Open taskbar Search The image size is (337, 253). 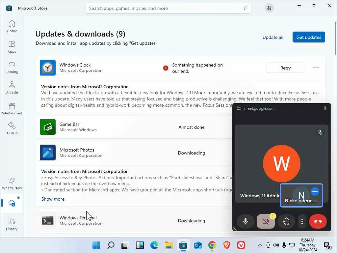point(111,245)
